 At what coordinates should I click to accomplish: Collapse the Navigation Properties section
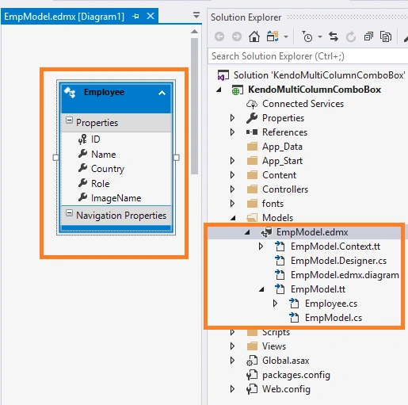click(69, 213)
